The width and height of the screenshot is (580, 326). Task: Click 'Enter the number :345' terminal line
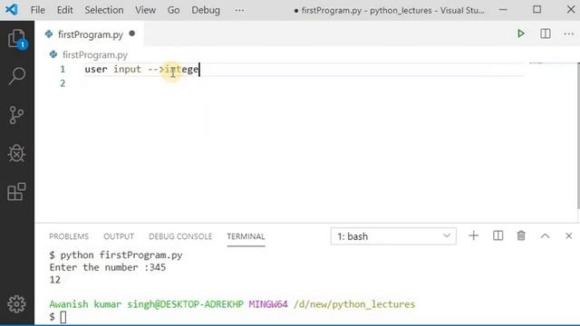108,267
